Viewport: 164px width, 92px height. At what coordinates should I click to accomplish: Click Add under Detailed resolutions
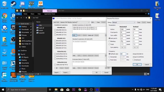(75, 35)
